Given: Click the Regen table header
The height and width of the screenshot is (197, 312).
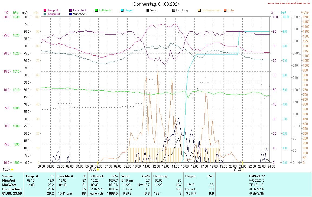Looking at the screenshot, I should point(190,176).
